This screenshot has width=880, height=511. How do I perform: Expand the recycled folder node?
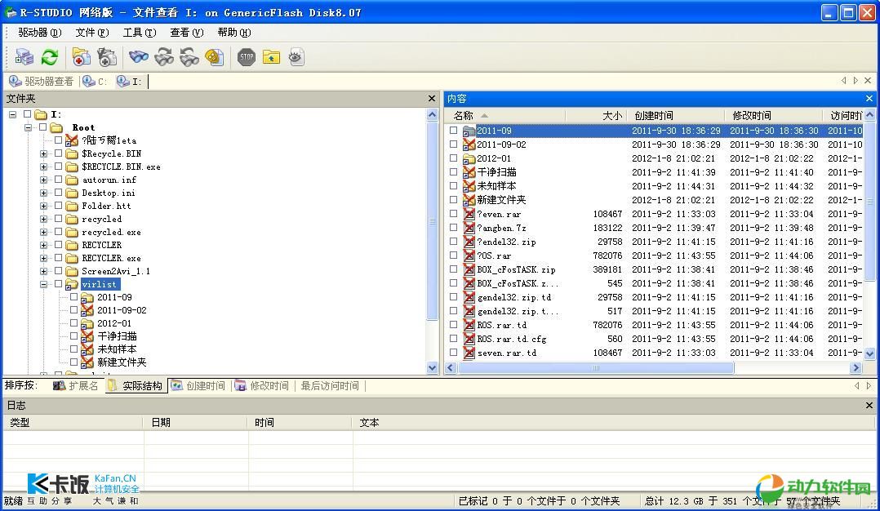[43, 219]
